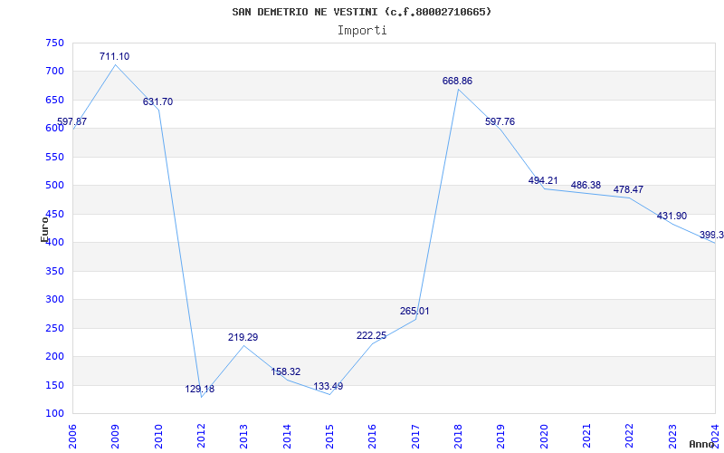The image size is (724, 453).
Task: Click data label 478.47
Action: (628, 189)
